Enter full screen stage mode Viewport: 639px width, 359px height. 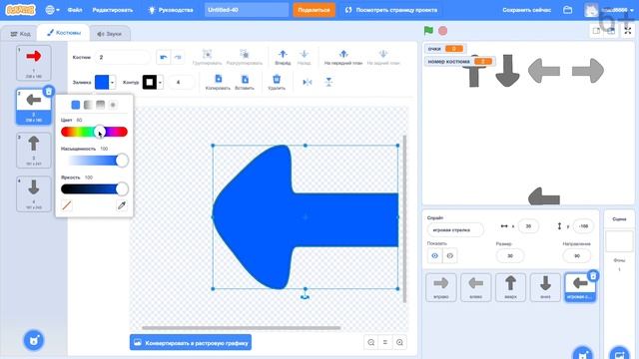[628, 31]
